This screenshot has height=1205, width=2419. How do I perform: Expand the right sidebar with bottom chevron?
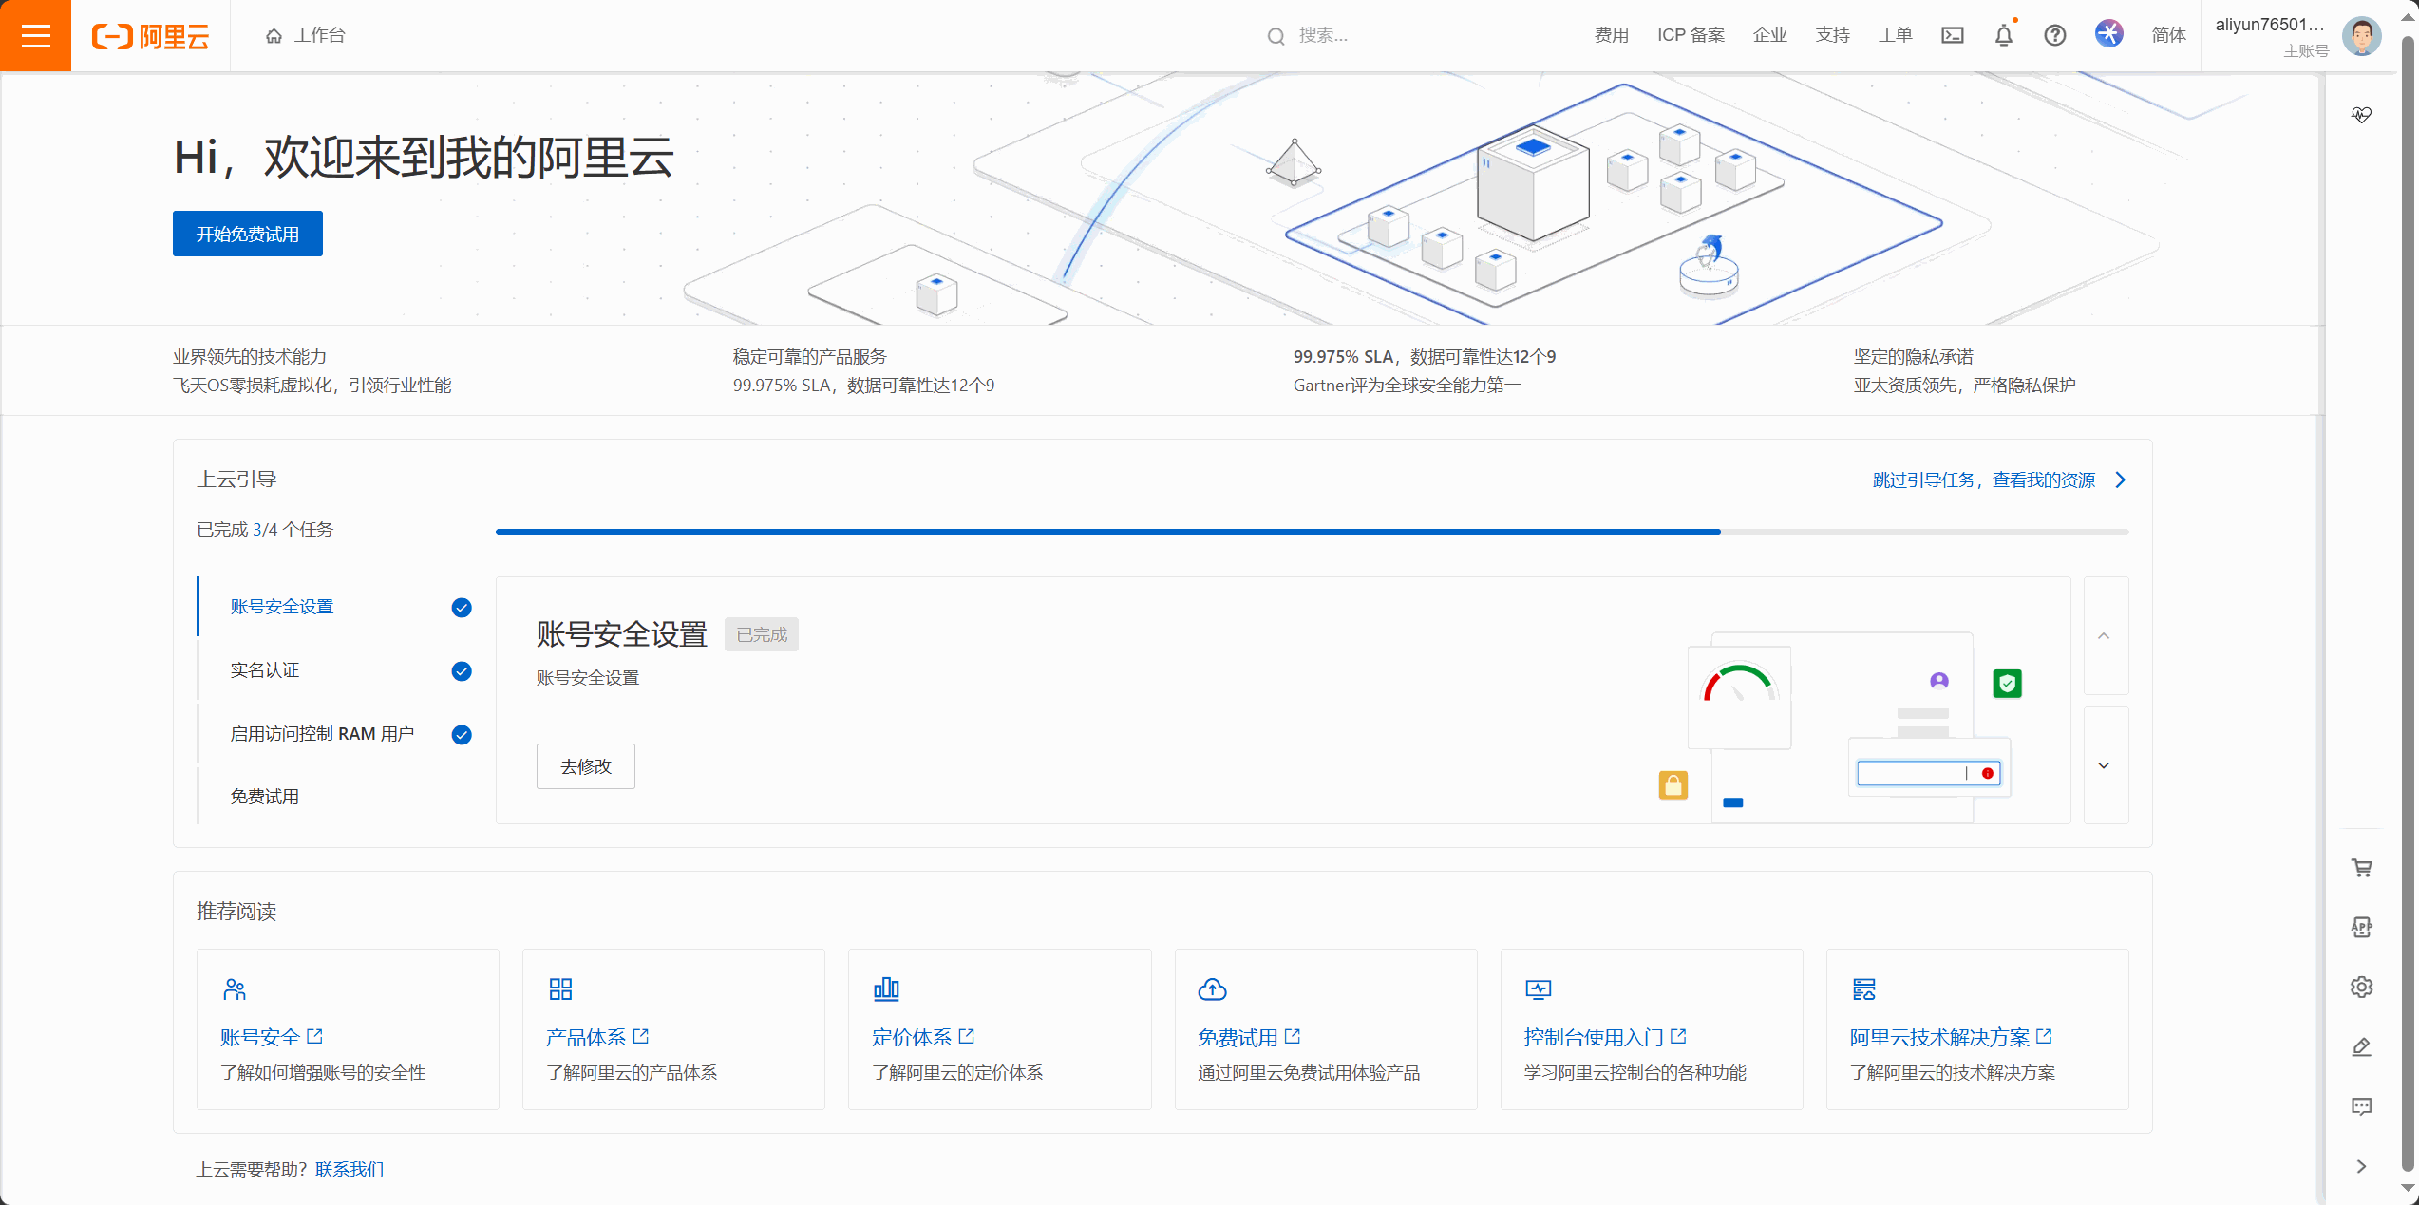2362,1166
